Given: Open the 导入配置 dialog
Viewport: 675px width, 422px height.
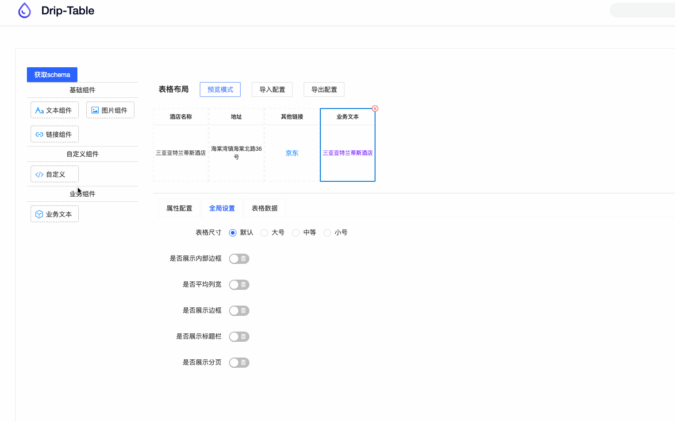Looking at the screenshot, I should coord(272,90).
